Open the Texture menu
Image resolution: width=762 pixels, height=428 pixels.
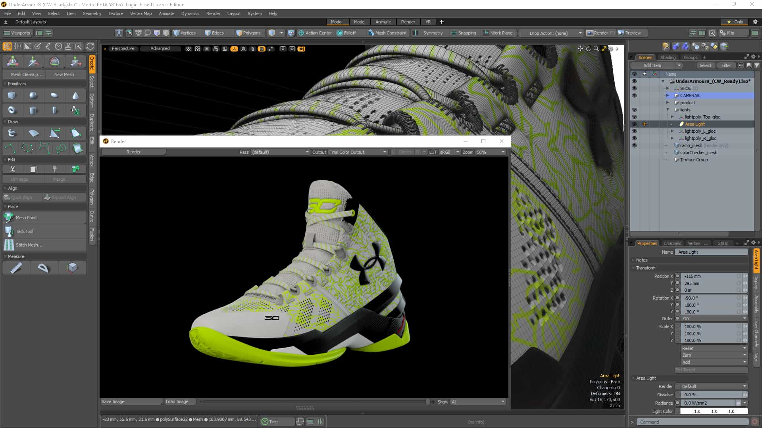click(x=115, y=13)
